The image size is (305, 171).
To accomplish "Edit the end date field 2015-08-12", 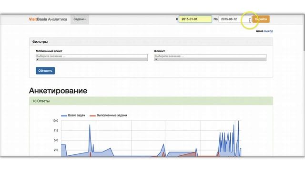I will 235,19.
